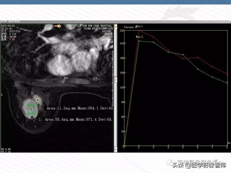Click the green curve final data point at x=8

click(227, 83)
